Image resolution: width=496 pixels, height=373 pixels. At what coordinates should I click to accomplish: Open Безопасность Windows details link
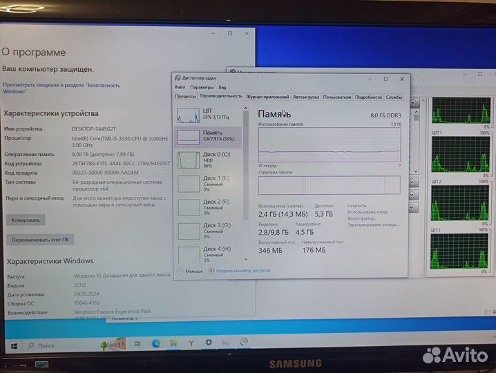61,88
